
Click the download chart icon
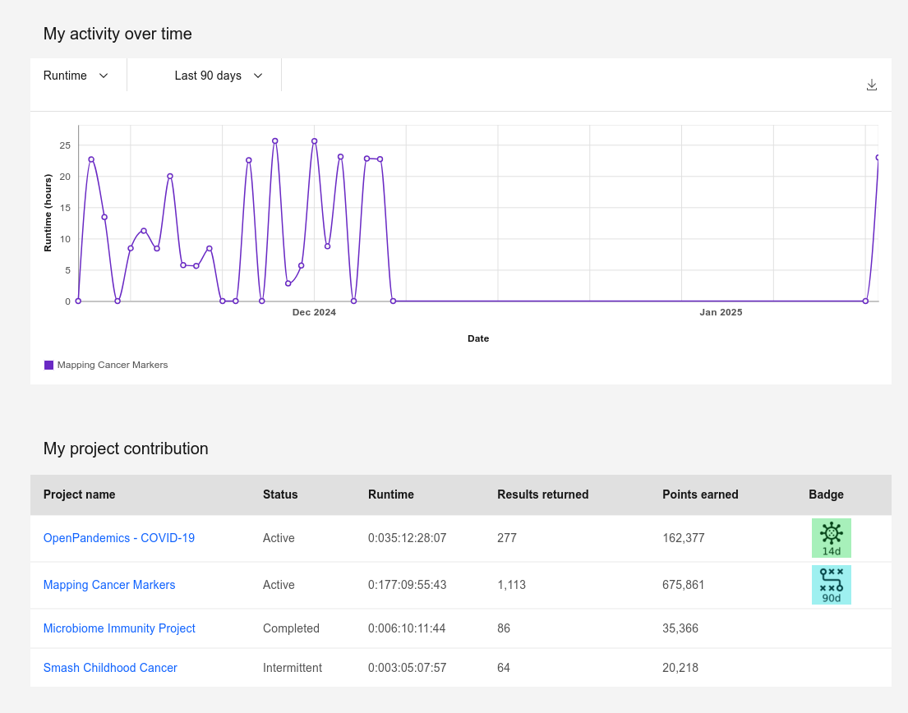click(872, 85)
